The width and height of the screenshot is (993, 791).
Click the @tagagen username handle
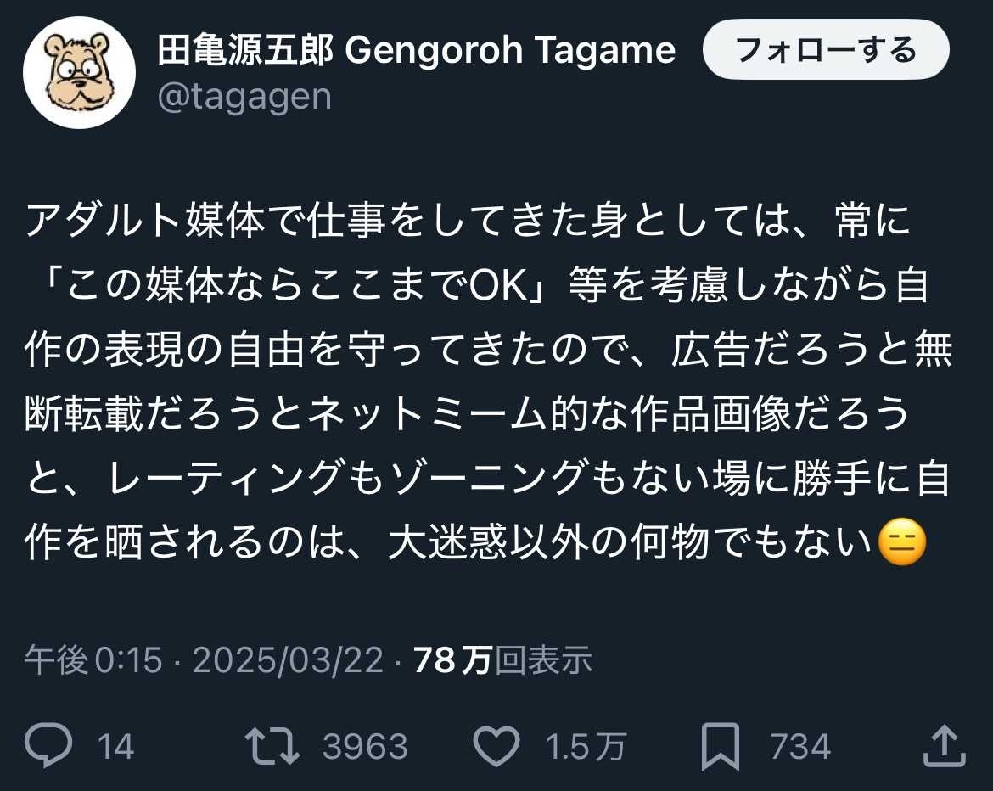point(244,98)
